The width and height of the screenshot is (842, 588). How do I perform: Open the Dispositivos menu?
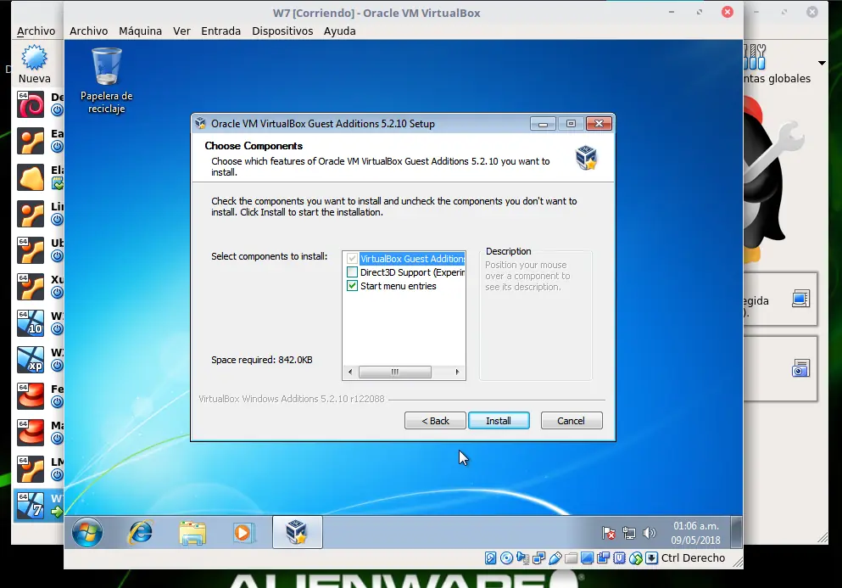(x=282, y=31)
